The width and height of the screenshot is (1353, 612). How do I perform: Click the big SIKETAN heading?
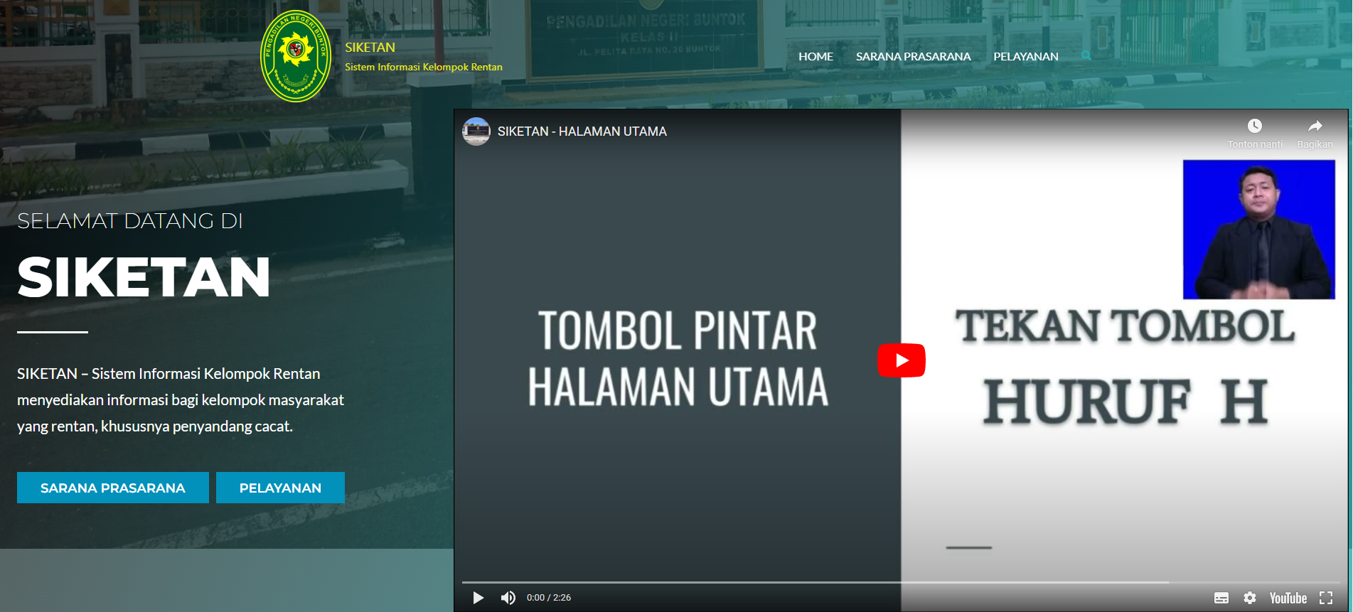click(144, 277)
